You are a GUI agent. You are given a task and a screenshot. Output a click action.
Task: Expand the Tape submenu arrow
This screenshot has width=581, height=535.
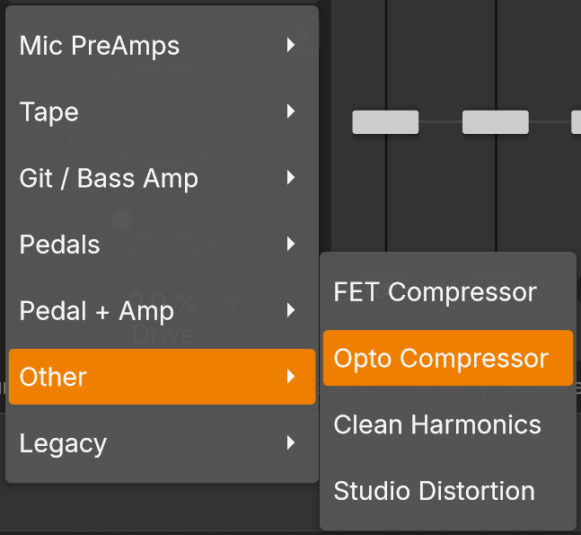(291, 111)
